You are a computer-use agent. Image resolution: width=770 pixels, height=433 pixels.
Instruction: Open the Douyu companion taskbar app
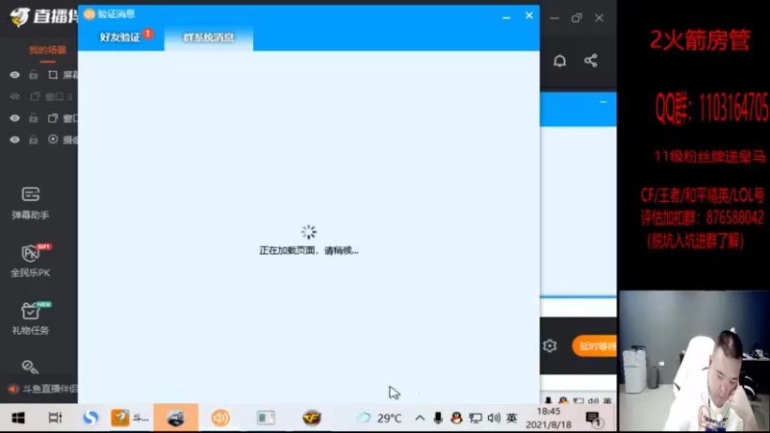click(x=130, y=418)
